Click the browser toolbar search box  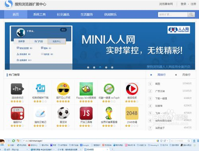tap(180, 141)
